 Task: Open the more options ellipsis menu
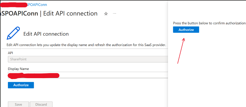(114, 14)
